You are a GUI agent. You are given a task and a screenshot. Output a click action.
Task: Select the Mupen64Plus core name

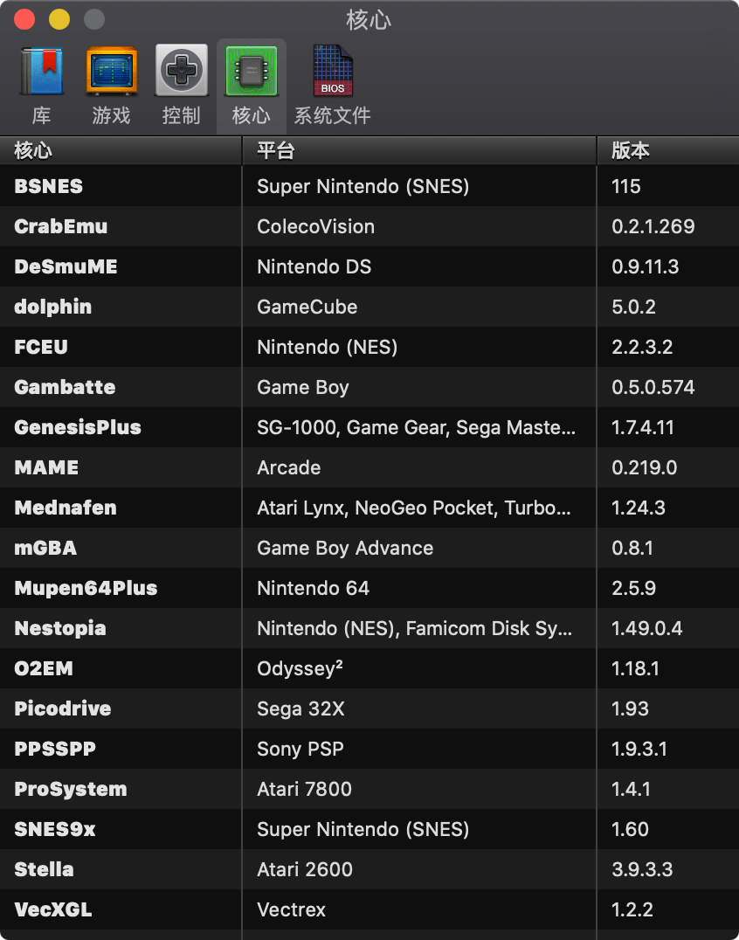click(x=86, y=588)
